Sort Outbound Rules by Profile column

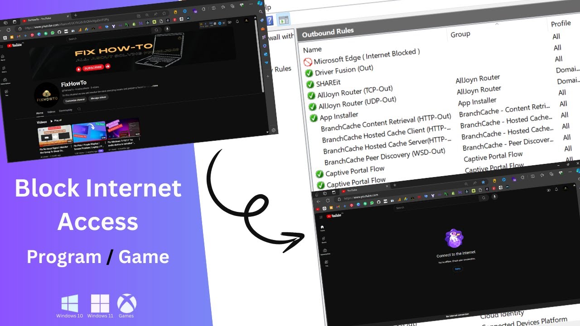561,24
